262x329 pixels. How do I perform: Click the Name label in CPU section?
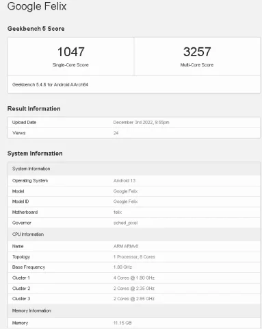18,246
